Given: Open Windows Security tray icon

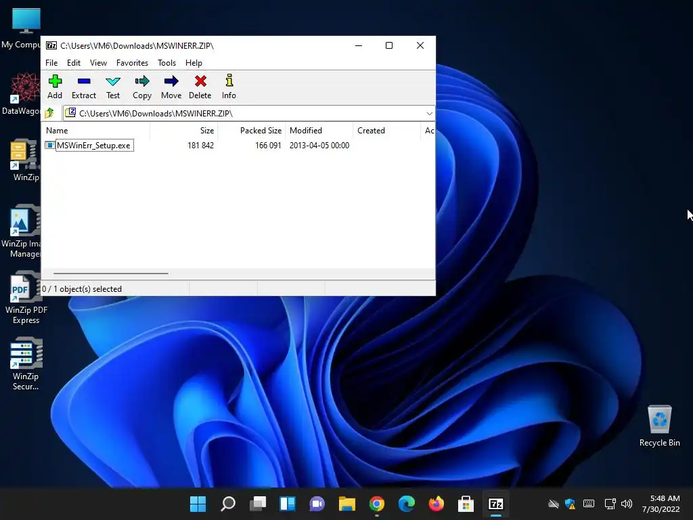Looking at the screenshot, I should click(x=570, y=504).
